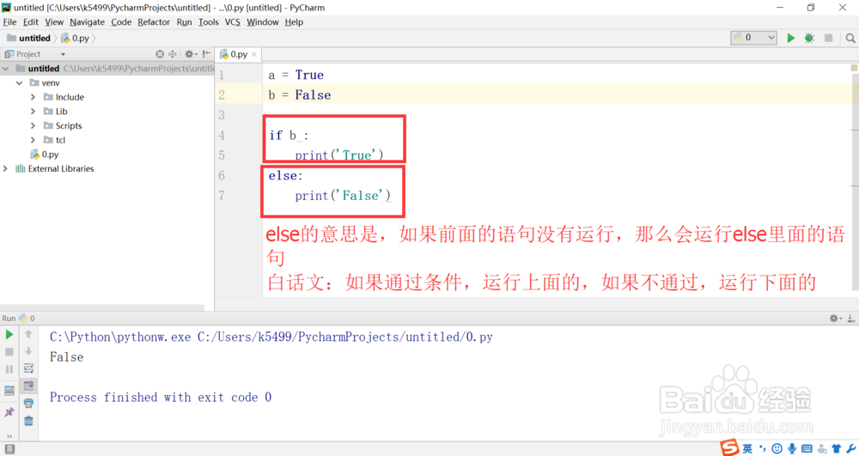This screenshot has width=859, height=456.
Task: Activate Sogou voice input microphone
Action: (792, 449)
